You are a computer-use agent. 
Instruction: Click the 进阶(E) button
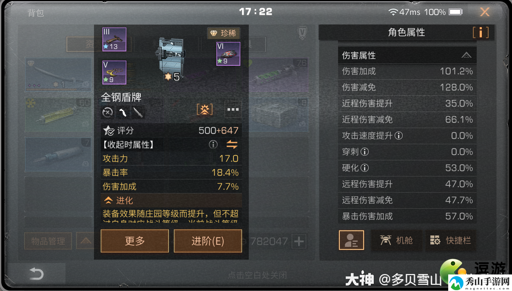[208, 241]
